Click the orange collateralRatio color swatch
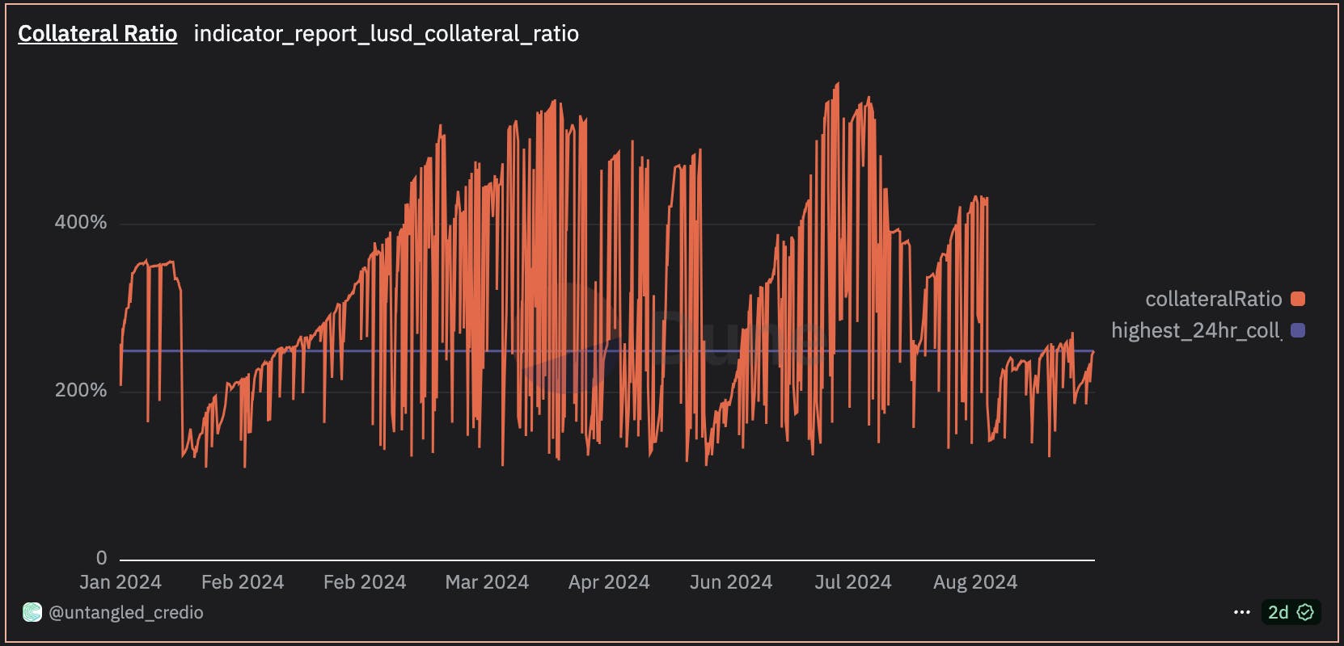The height and width of the screenshot is (646, 1344). tap(1298, 299)
